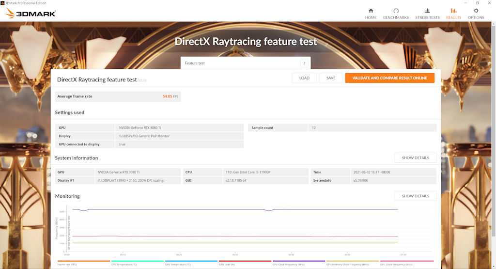Image resolution: width=496 pixels, height=269 pixels.
Task: Click the purple CPU clock line in chart
Action: [x=234, y=209]
